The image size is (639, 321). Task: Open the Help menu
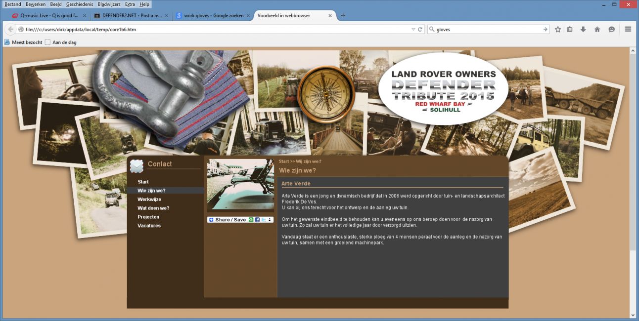[x=144, y=4]
